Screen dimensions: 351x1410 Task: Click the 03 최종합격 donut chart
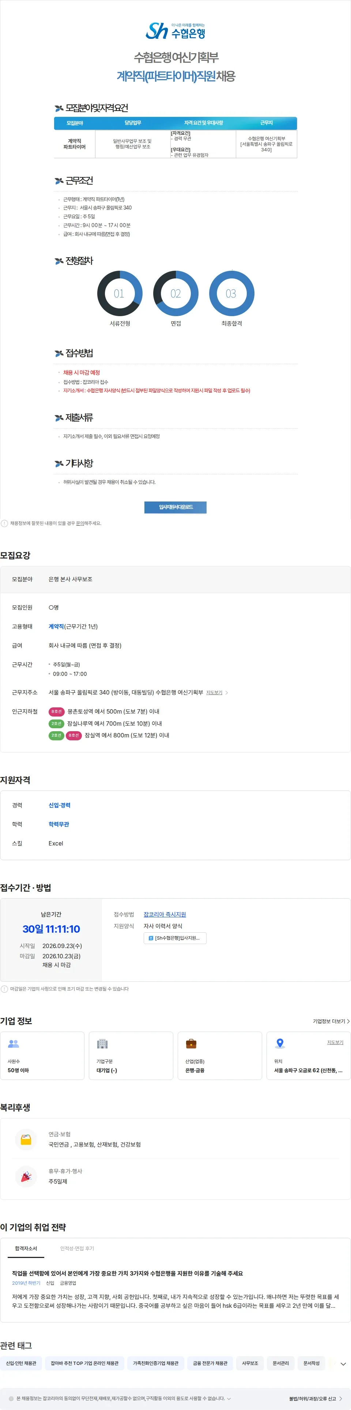coord(231,293)
